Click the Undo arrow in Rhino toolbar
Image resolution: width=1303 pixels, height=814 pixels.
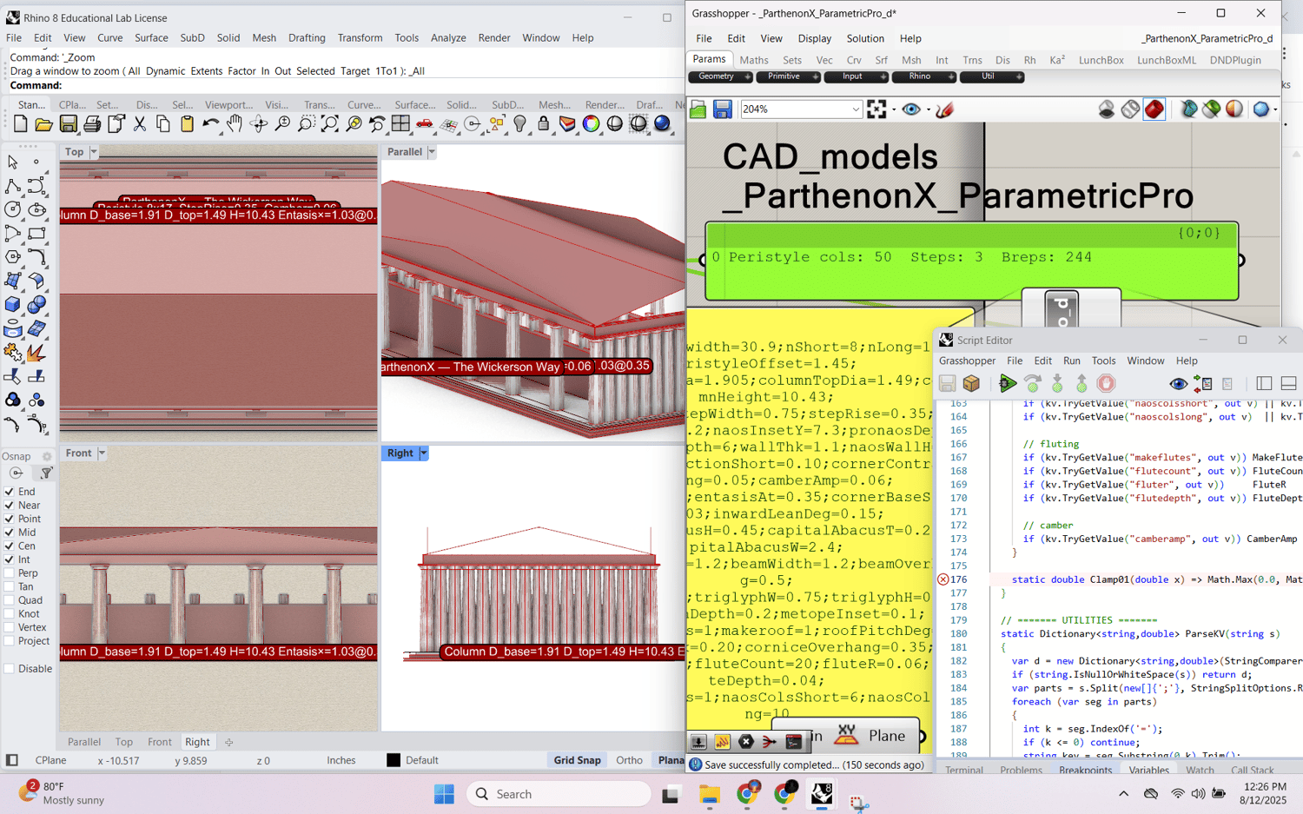[210, 124]
